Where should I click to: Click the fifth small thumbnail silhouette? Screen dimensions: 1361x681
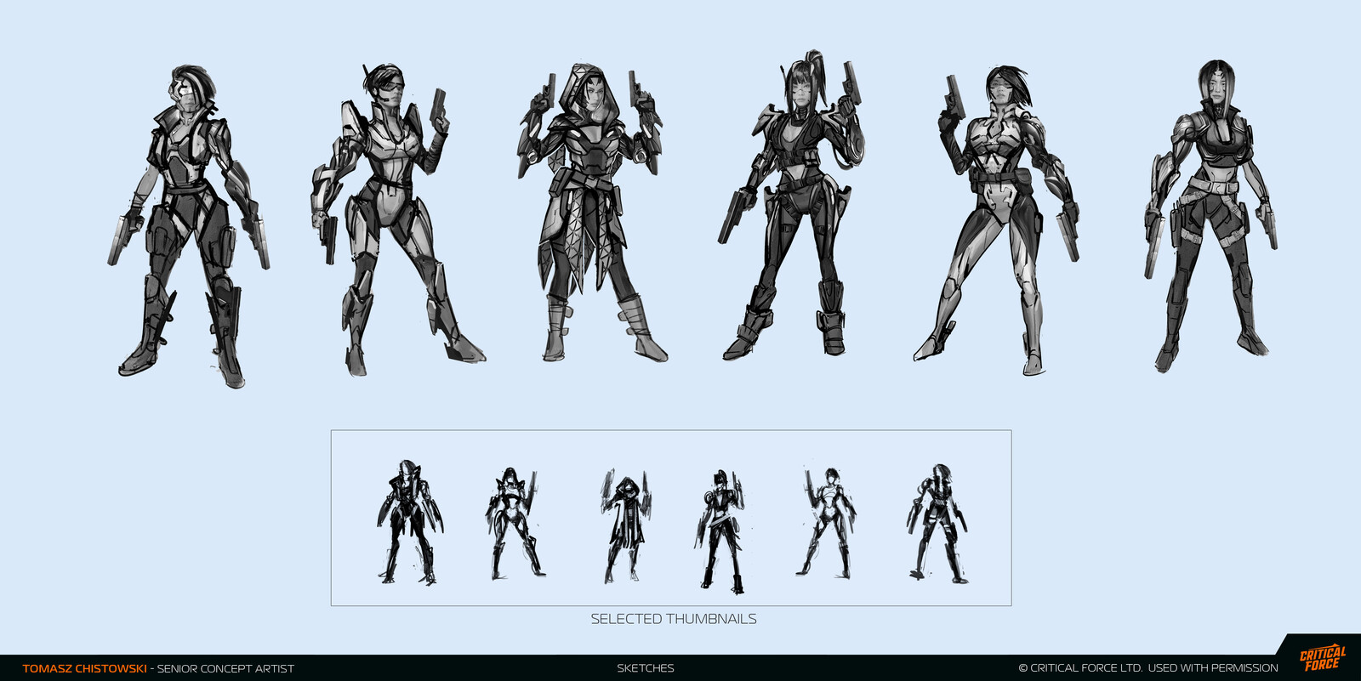(x=827, y=523)
